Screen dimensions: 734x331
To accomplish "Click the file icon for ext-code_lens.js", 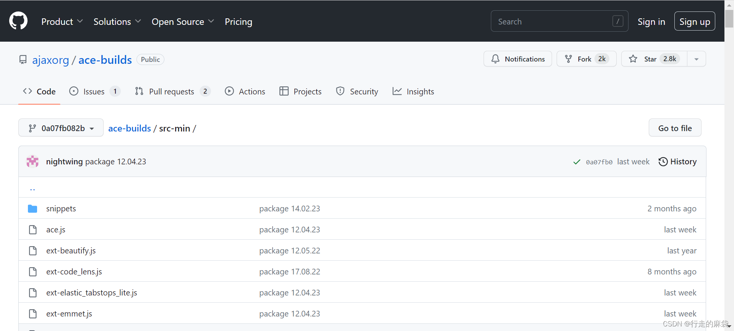I will pyautogui.click(x=33, y=272).
